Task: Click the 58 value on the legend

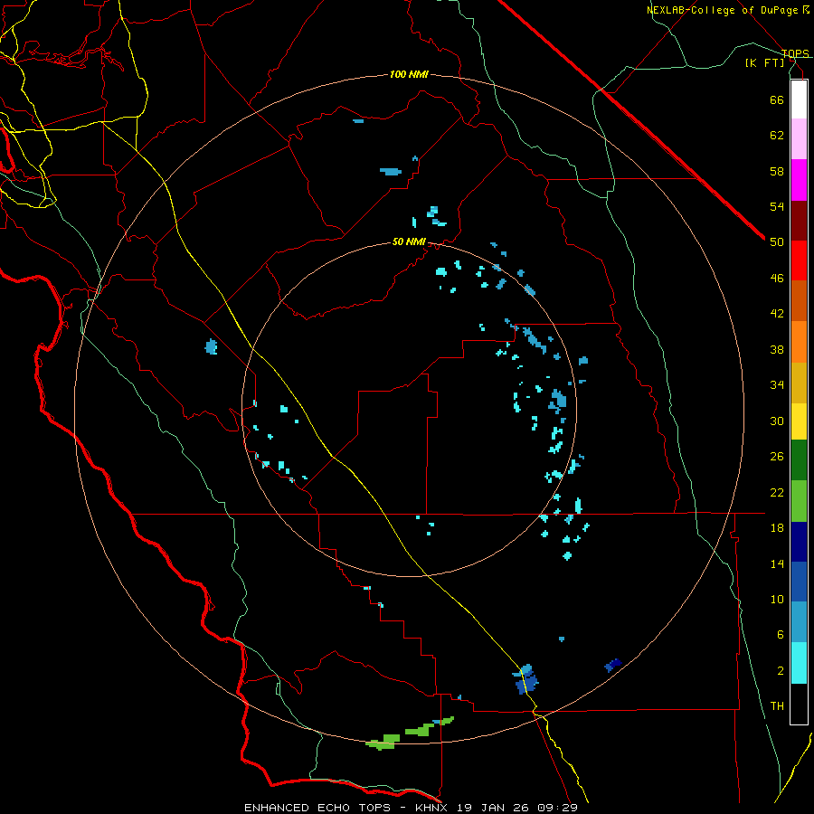Action: tap(777, 171)
